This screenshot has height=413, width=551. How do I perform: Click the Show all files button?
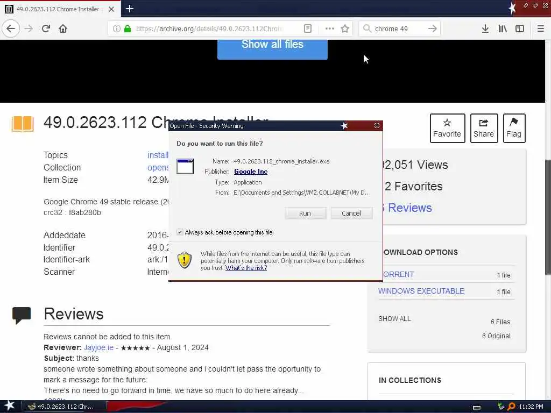[272, 48]
